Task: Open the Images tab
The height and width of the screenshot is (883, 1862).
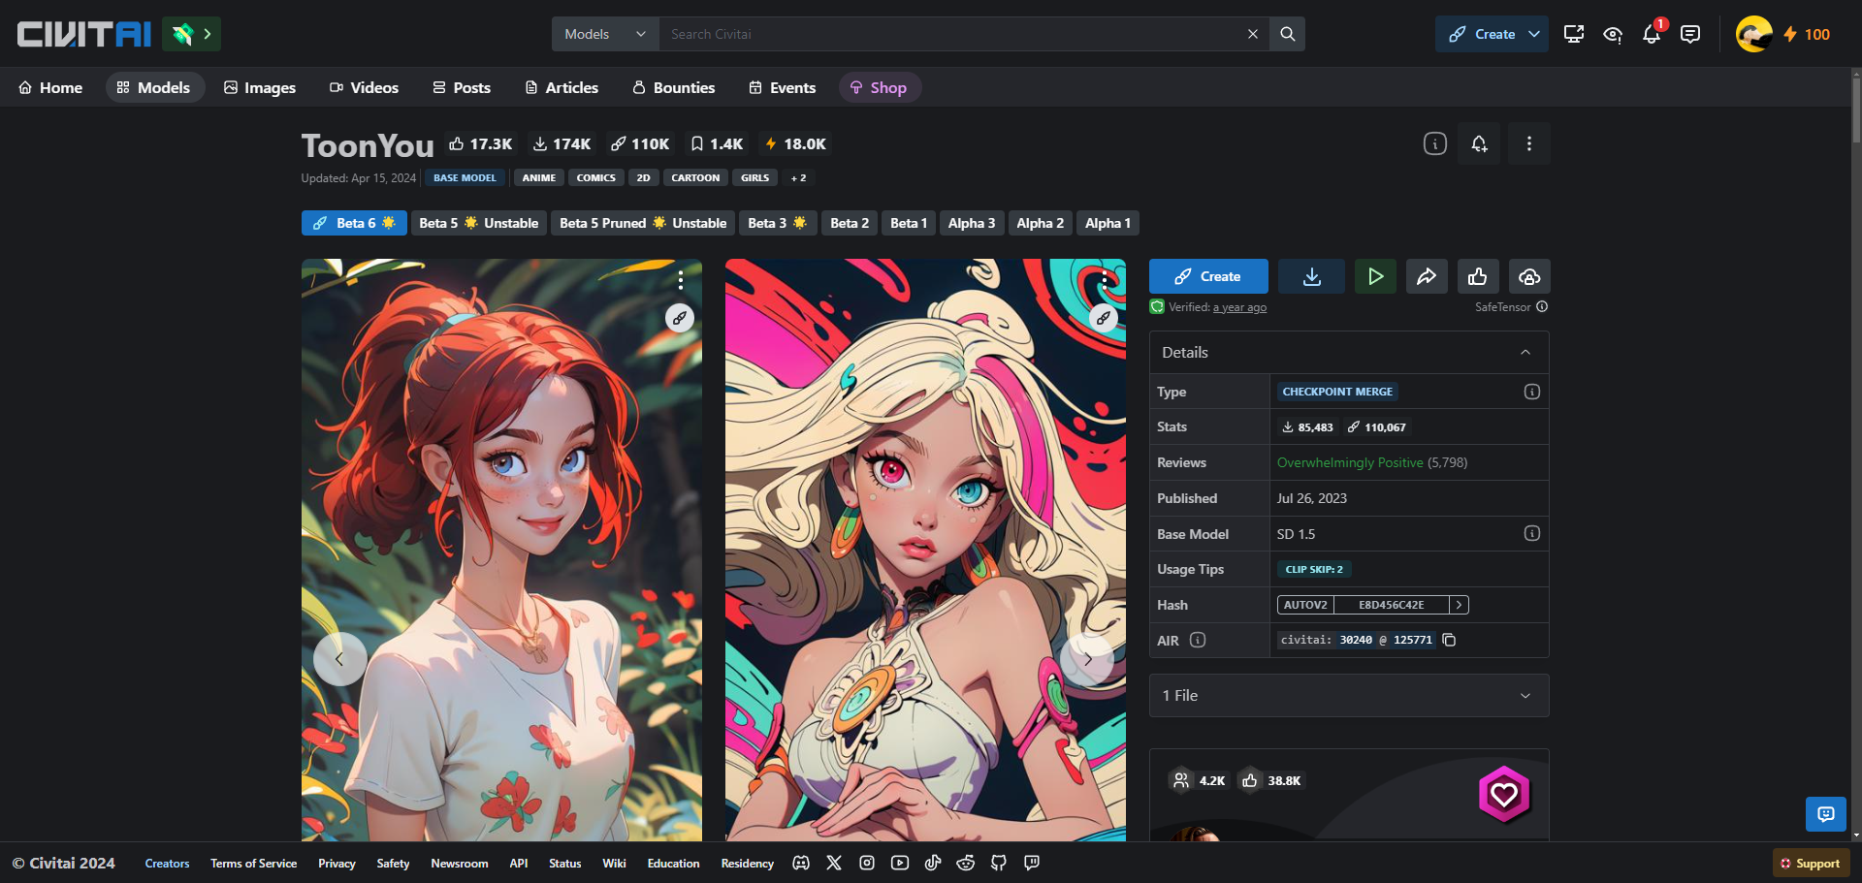Action: pyautogui.click(x=260, y=87)
